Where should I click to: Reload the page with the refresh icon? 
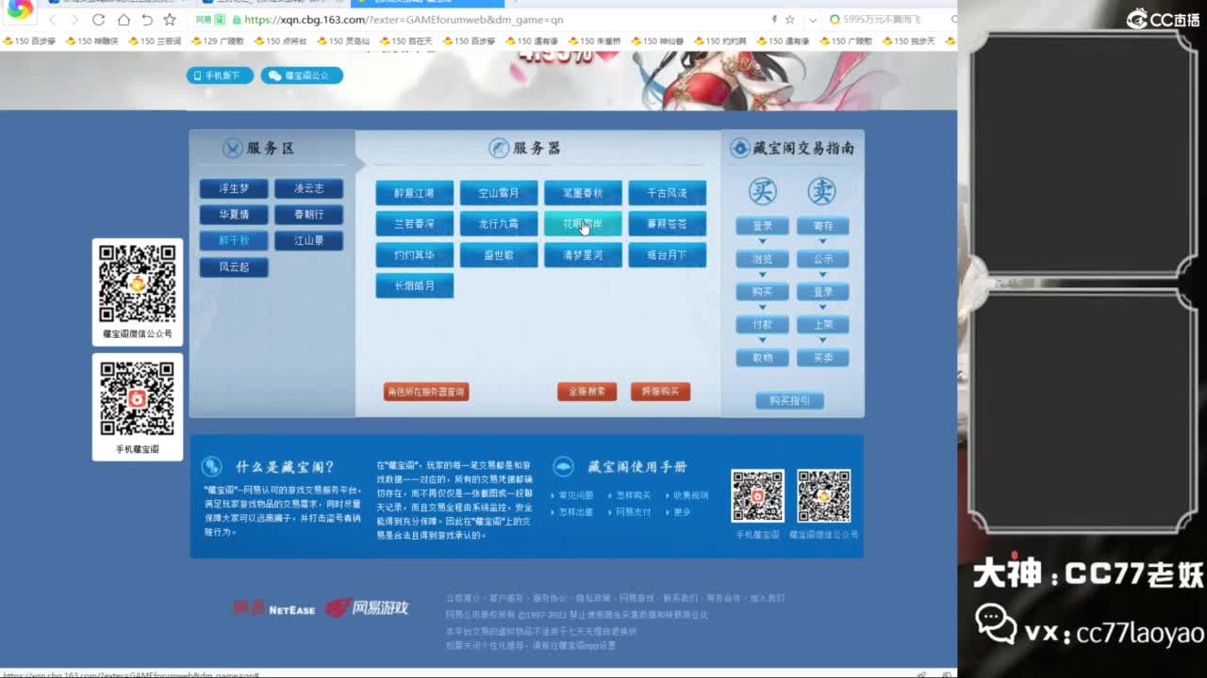click(x=99, y=19)
